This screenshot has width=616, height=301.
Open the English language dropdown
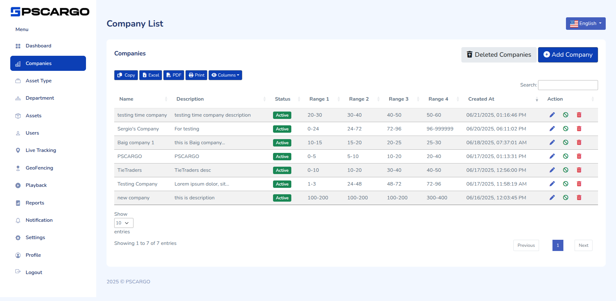586,23
